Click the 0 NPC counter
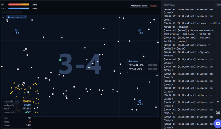 [x=153, y=6]
